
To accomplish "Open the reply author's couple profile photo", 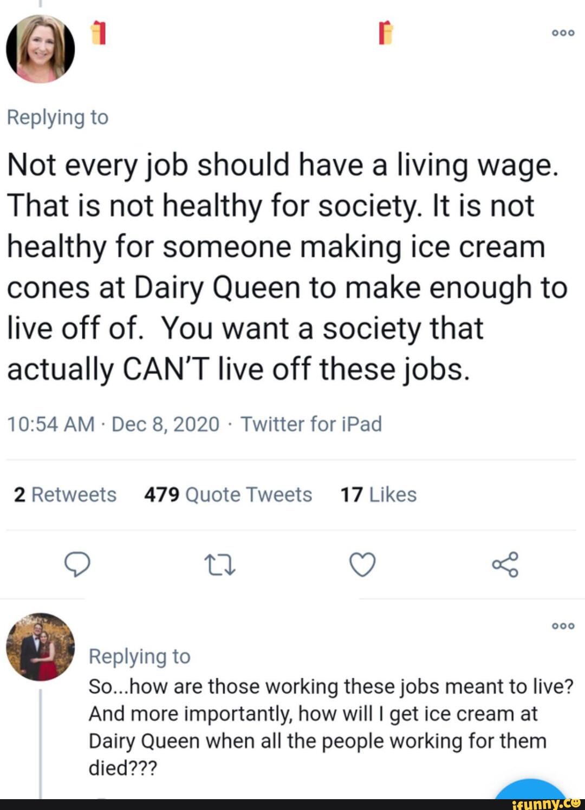I will 41,646.
